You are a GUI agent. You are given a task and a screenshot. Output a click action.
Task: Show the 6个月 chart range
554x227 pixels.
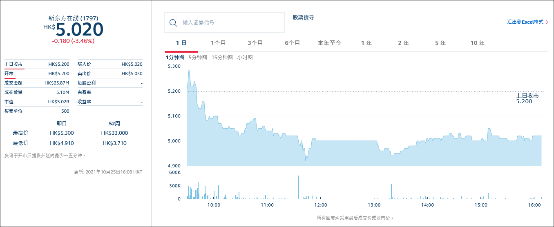292,43
